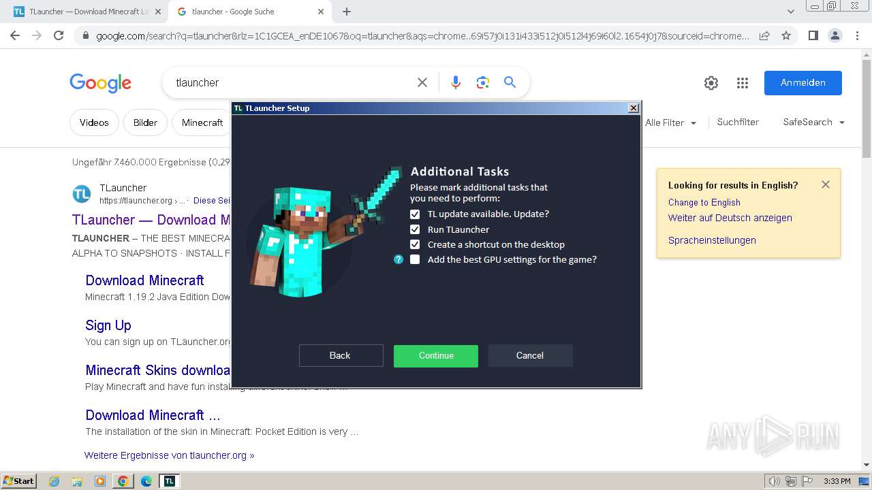Select the Videos filter chip
Image resolution: width=872 pixels, height=490 pixels.
click(x=94, y=122)
